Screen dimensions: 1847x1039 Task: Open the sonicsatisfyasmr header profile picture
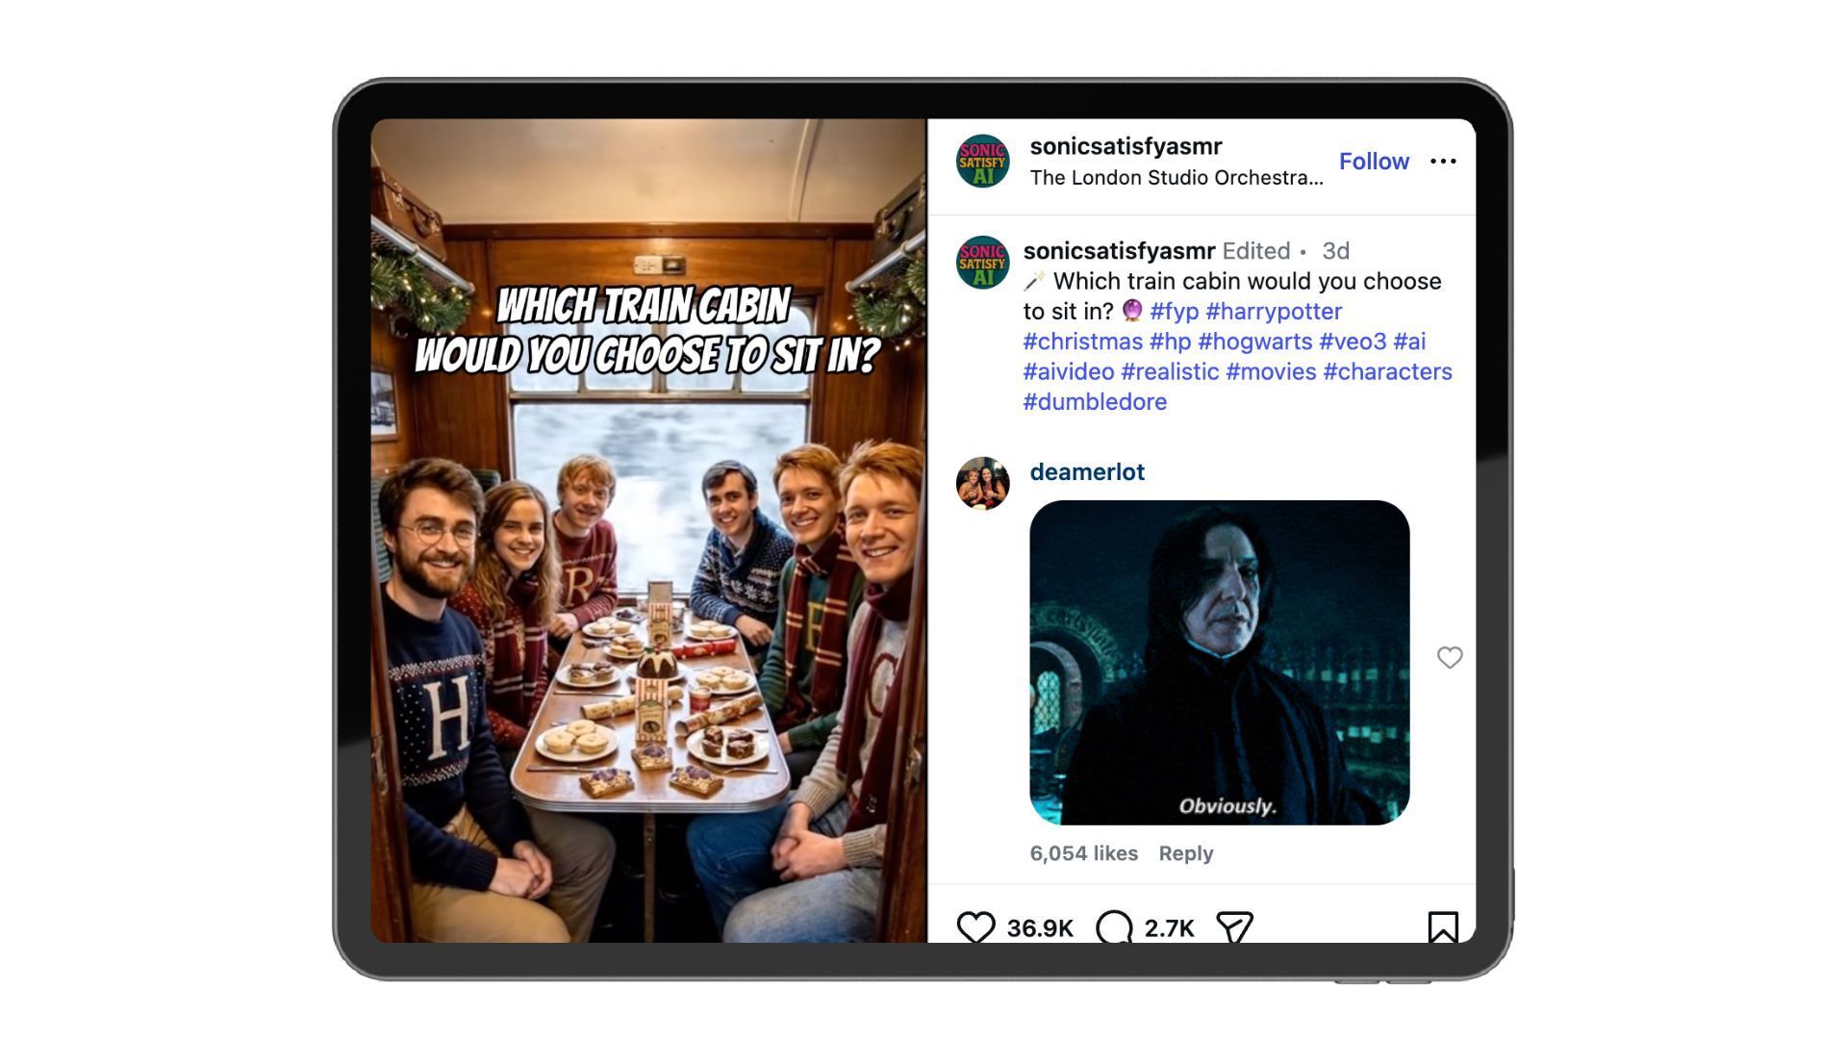982,161
